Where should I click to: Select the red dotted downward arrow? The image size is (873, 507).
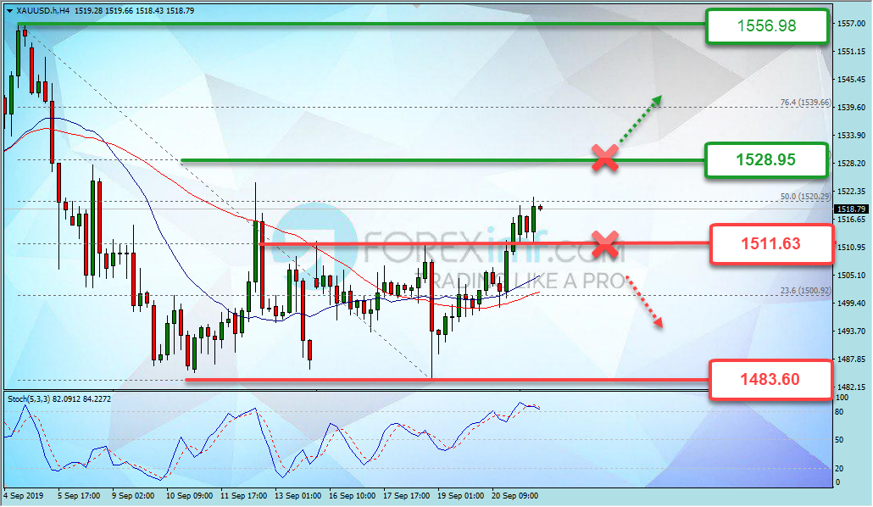coord(642,300)
